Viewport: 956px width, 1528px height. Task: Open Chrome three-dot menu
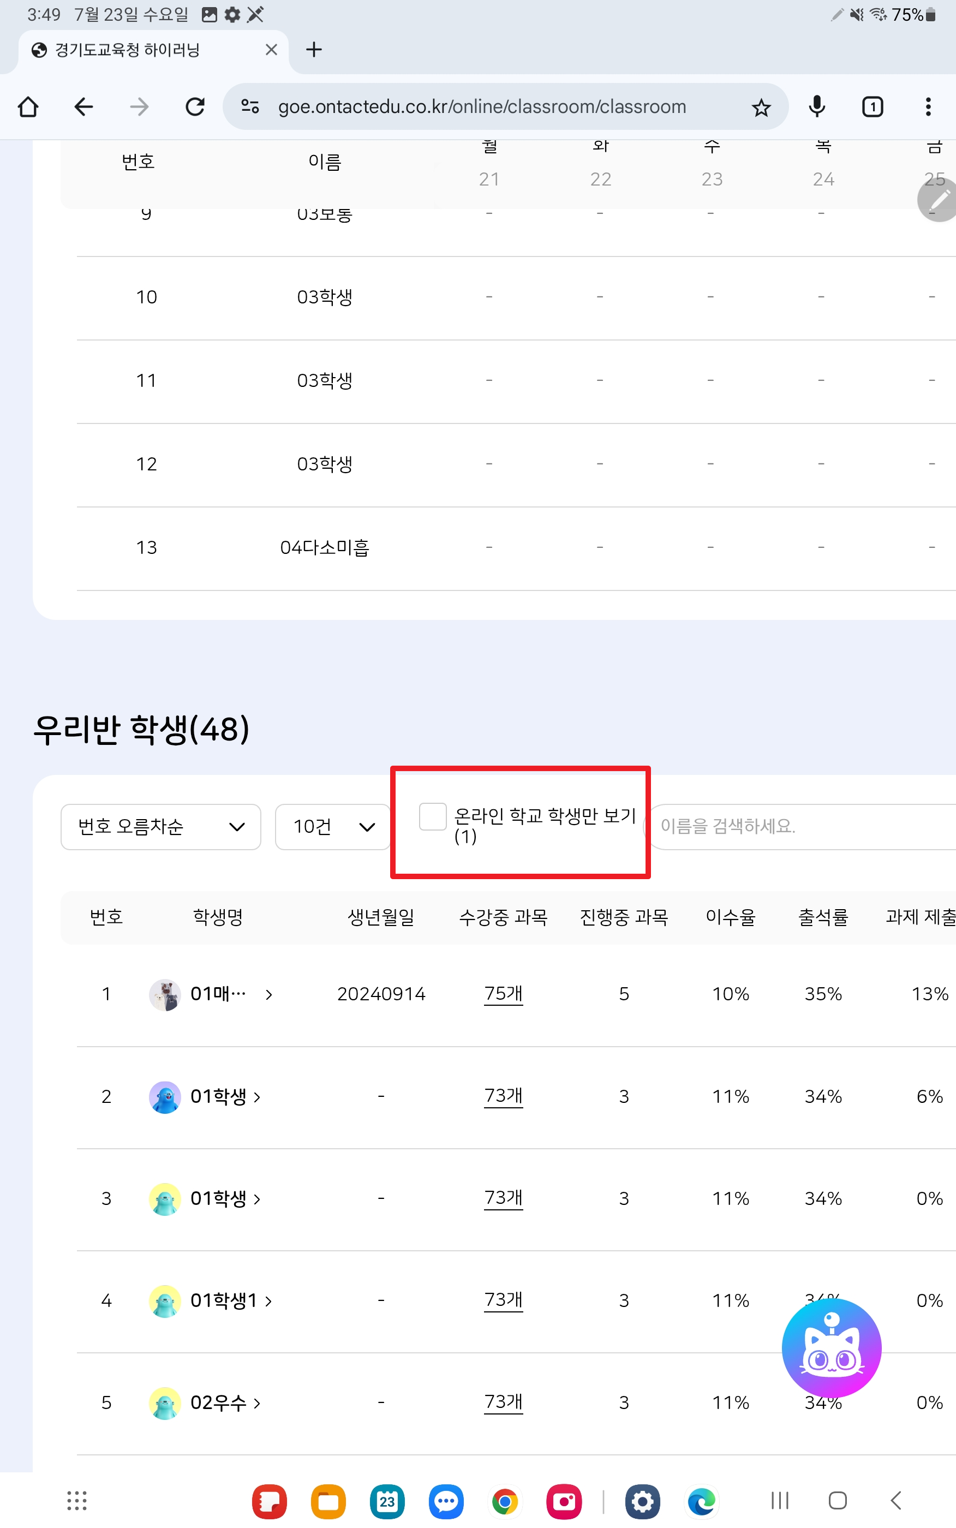click(x=928, y=107)
